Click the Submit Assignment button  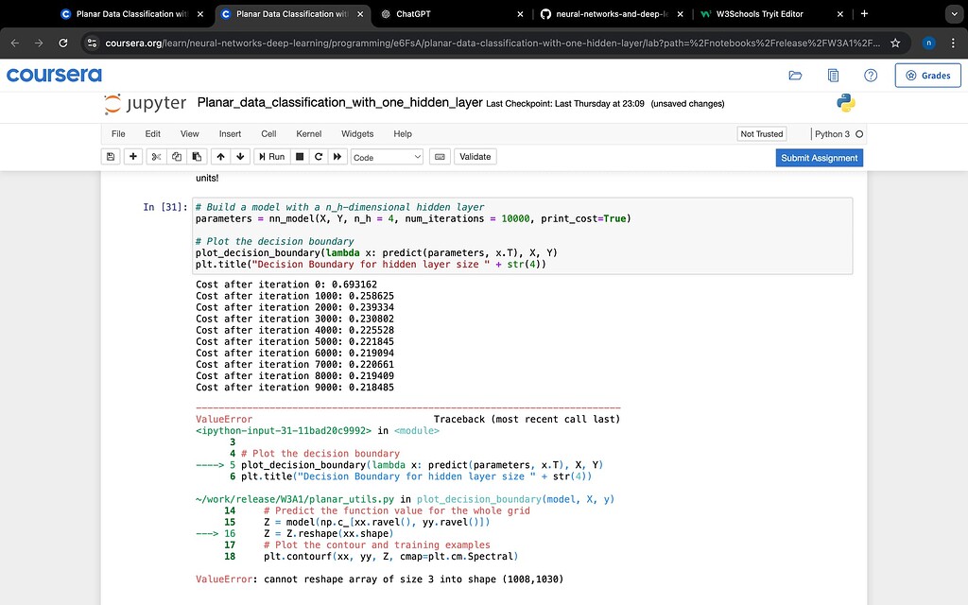coord(819,158)
